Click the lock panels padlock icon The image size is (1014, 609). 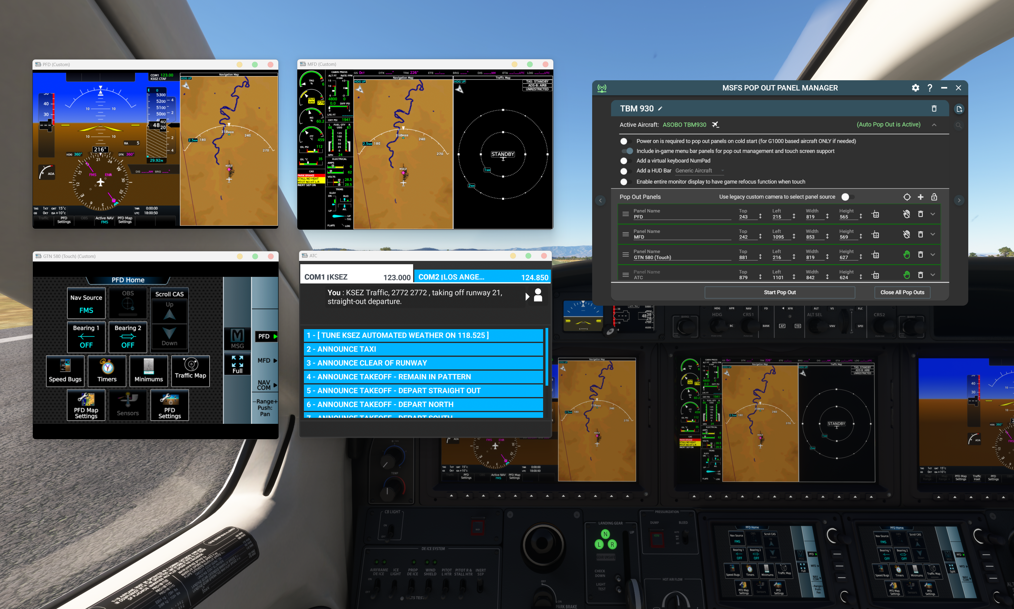pos(934,197)
